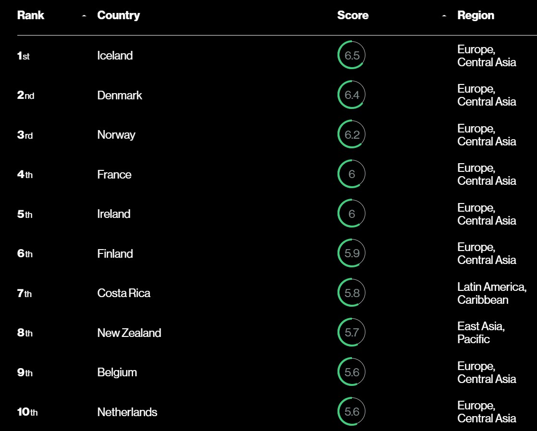Viewport: 537px width, 431px height.
Task: Click the Latin America, Caribbean region text
Action: coord(491,293)
